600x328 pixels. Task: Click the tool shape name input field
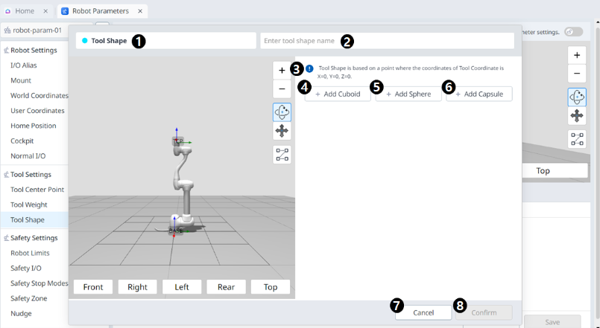click(387, 41)
